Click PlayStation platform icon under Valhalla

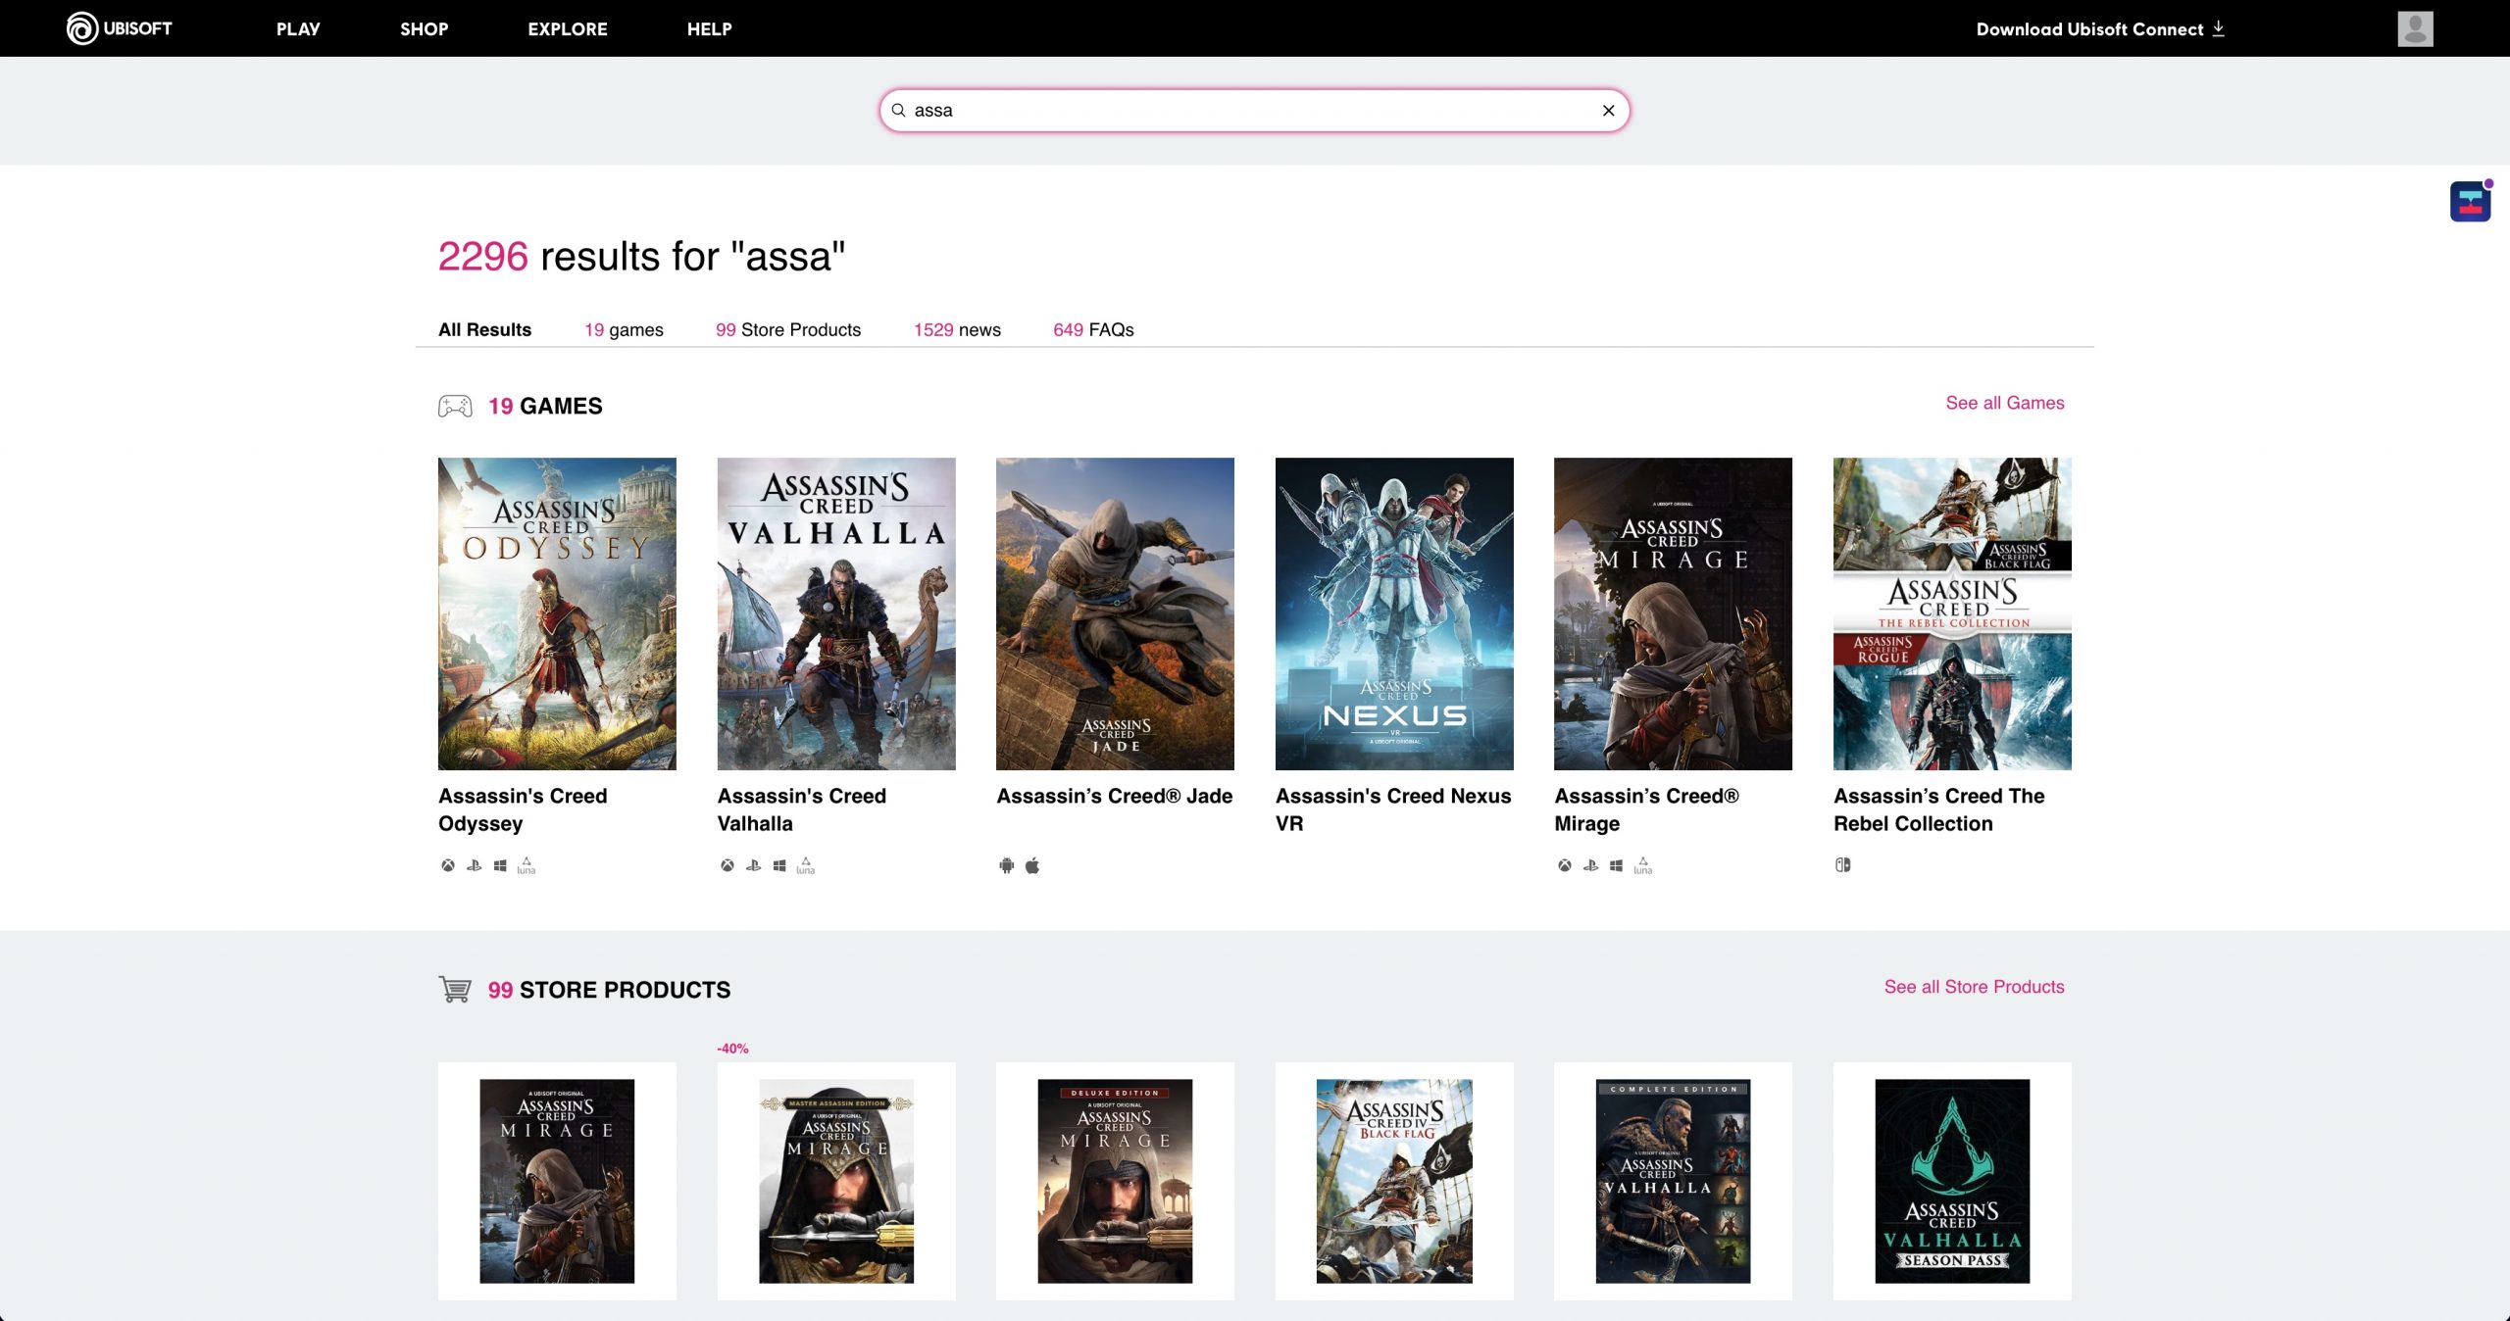pos(753,865)
